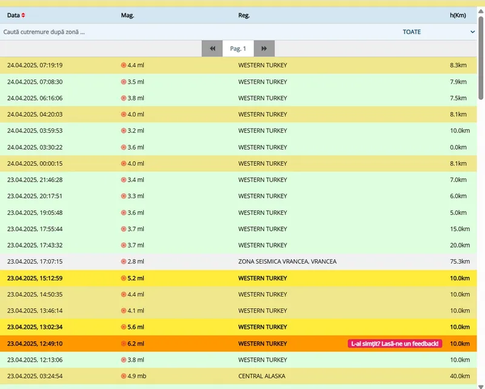Click the Data column header label
This screenshot has width=485, height=389.
[x=13, y=15]
